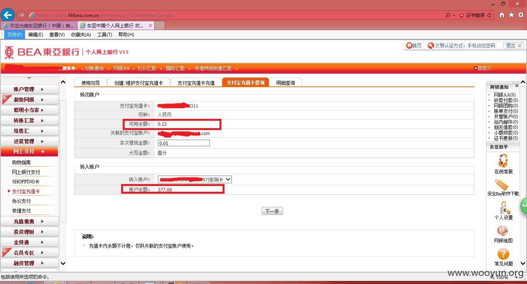Select the 支付宝充值卡提现 tab
The width and height of the screenshot is (527, 284).
coord(245,83)
